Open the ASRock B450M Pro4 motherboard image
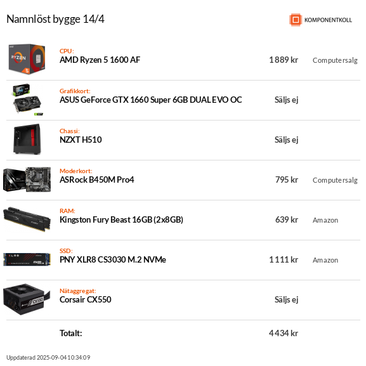366x366 pixels. click(x=27, y=180)
